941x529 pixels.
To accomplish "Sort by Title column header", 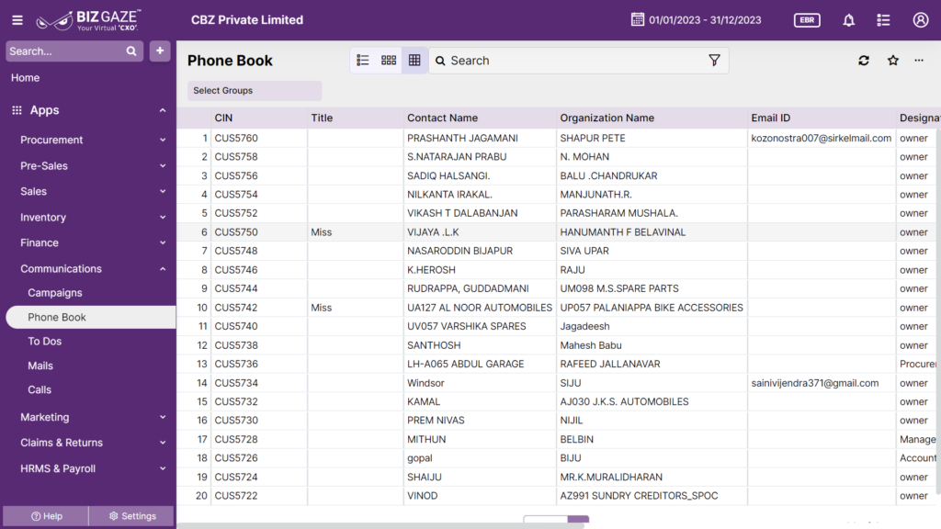I will 322,118.
